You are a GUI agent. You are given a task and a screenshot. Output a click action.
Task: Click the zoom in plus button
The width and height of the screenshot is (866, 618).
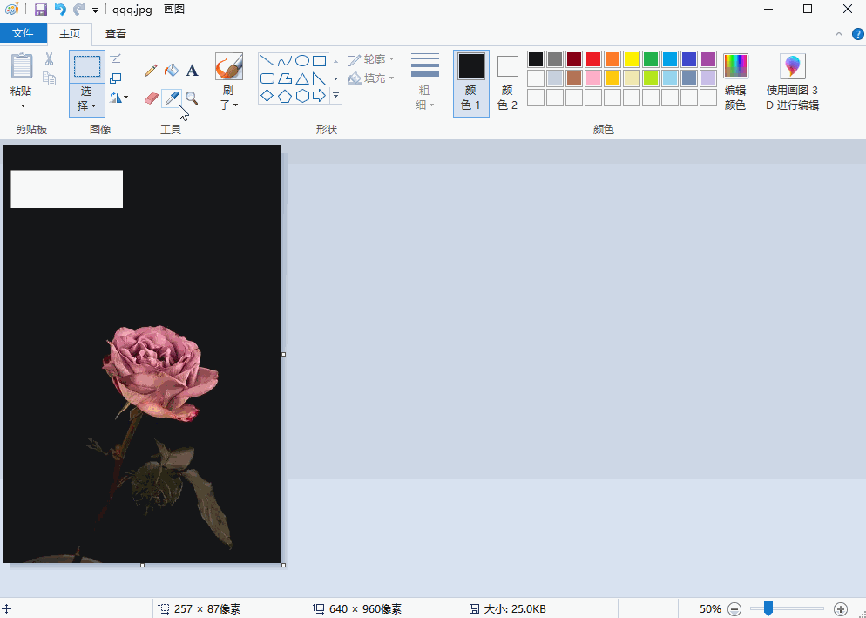[x=840, y=608]
